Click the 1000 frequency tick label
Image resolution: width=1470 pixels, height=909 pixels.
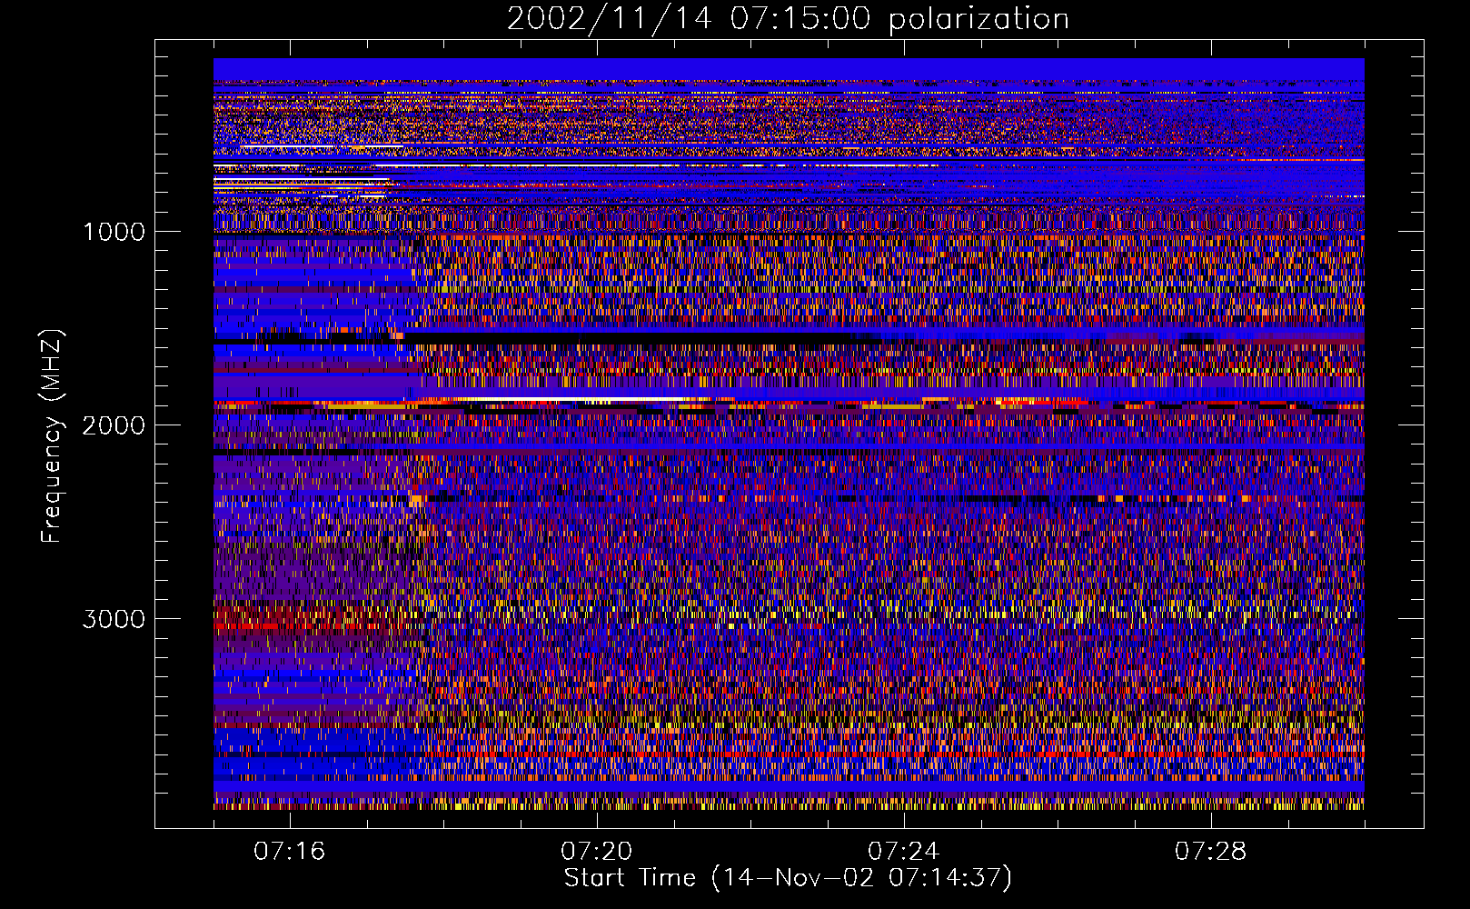click(x=114, y=232)
